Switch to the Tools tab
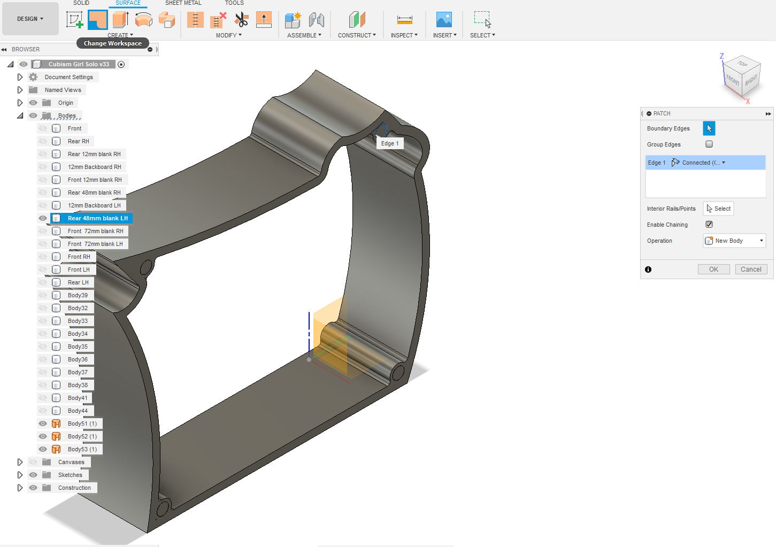The image size is (776, 547). [234, 3]
